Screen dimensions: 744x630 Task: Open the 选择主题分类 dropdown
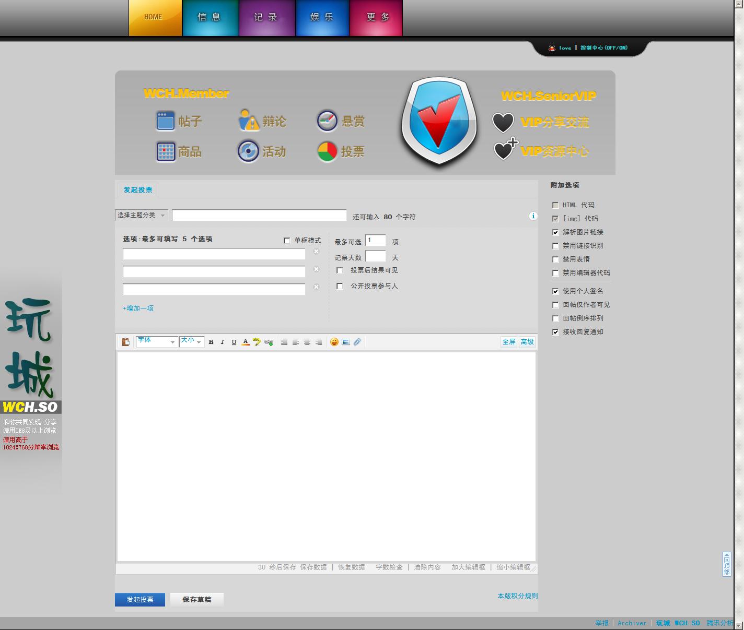(x=142, y=215)
